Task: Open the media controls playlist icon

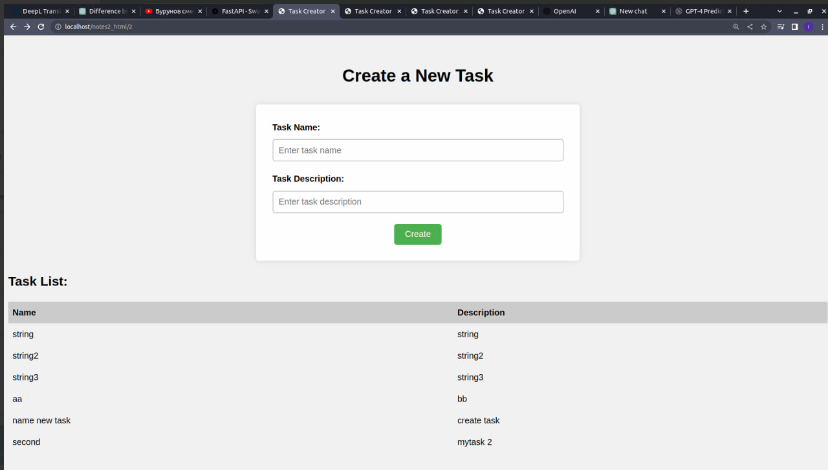Action: point(781,27)
